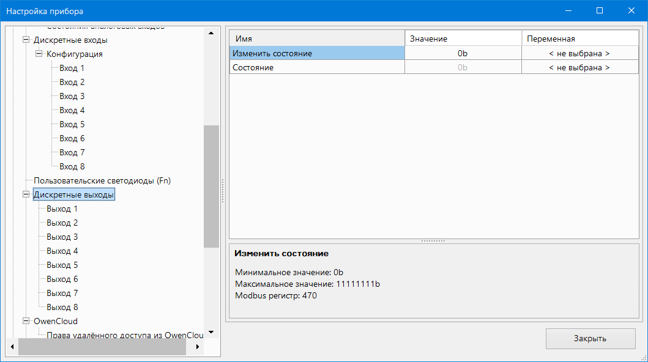Click the tree scroll down arrow
The image size is (648, 362).
pos(211,331)
